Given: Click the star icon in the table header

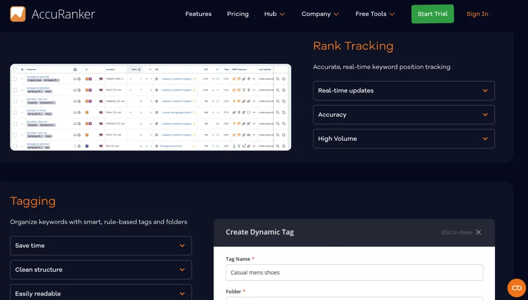Looking at the screenshot, I should [x=22, y=70].
